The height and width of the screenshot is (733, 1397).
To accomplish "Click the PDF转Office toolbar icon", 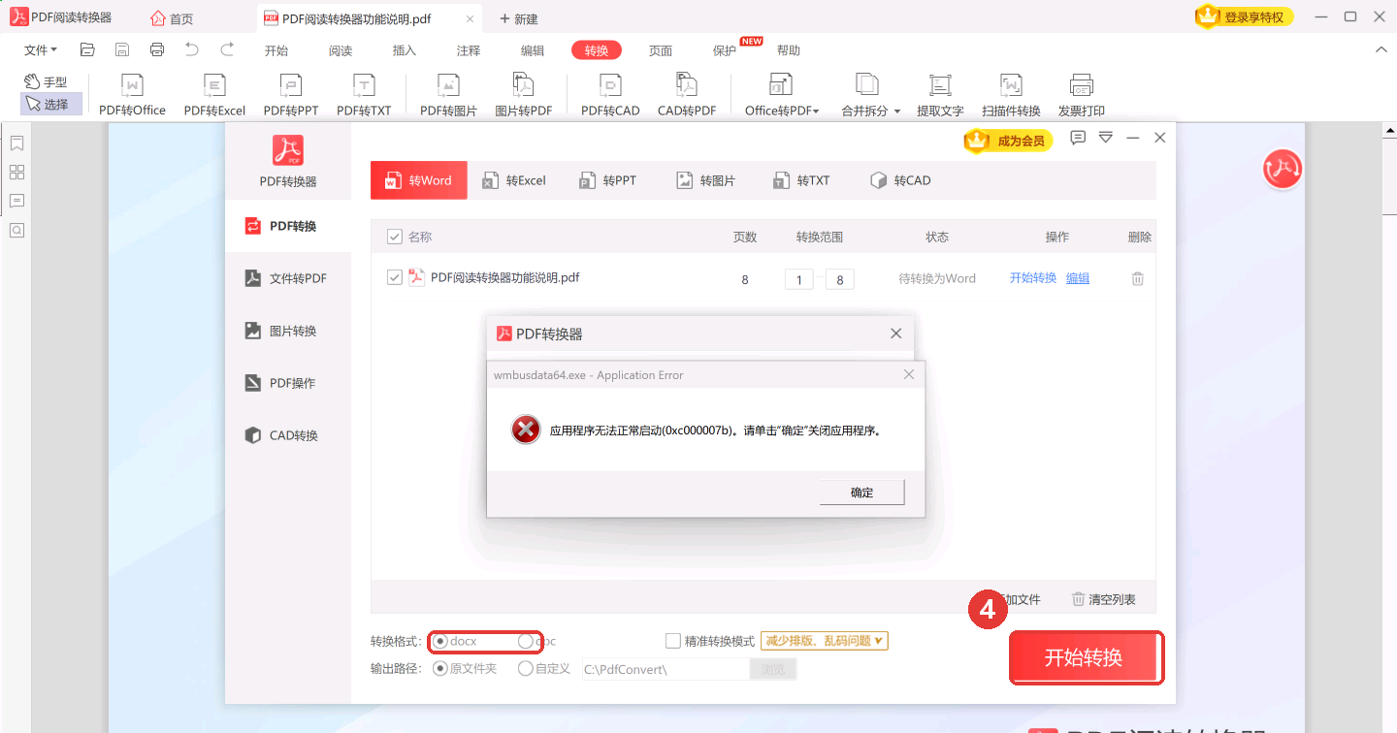I will point(132,95).
